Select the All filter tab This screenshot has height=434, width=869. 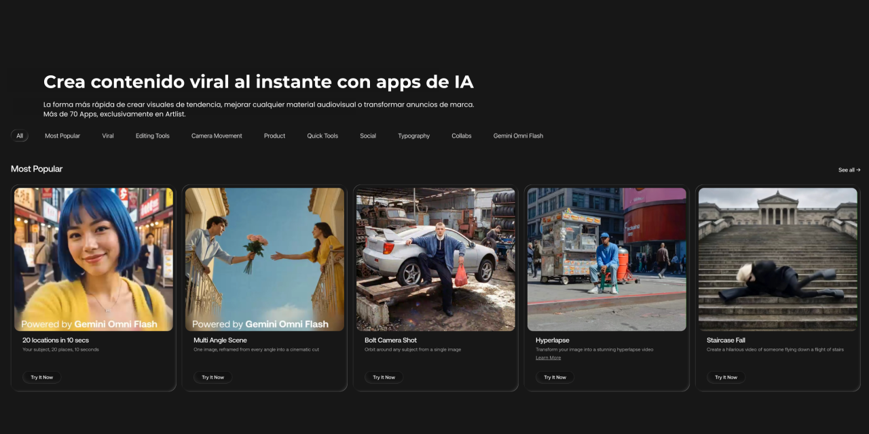(x=20, y=136)
